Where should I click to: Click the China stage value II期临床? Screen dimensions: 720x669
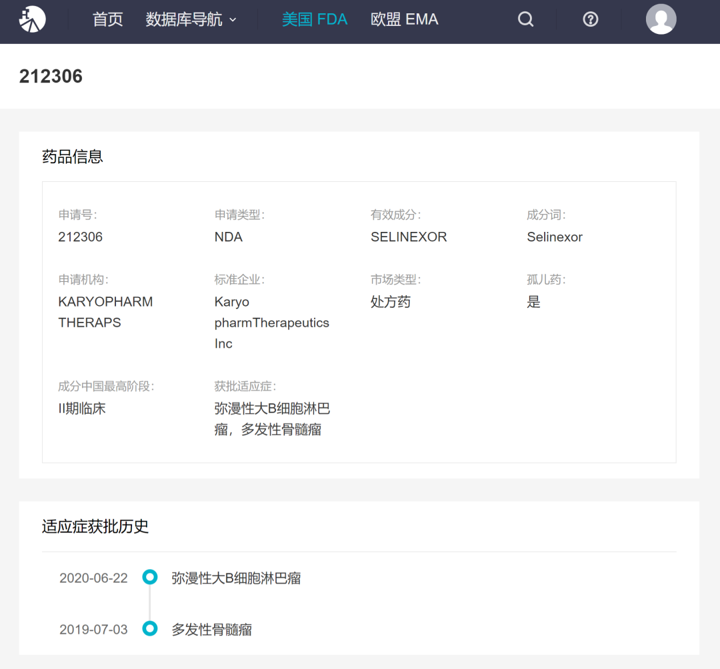[82, 408]
